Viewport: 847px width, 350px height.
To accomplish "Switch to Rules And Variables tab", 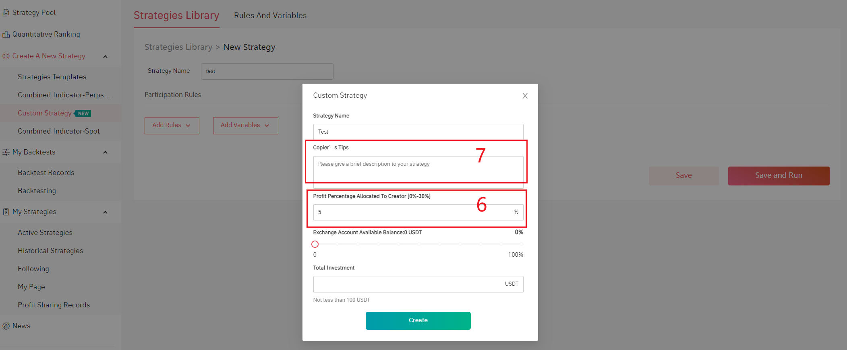I will (270, 16).
